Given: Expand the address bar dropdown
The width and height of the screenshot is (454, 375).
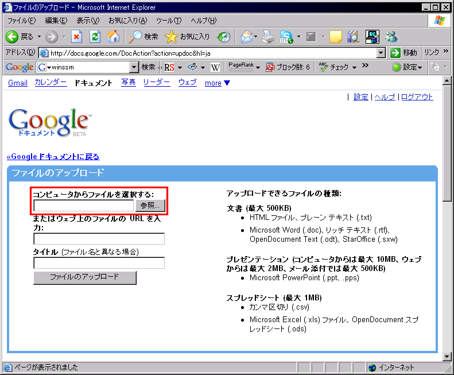Looking at the screenshot, I should tap(381, 53).
